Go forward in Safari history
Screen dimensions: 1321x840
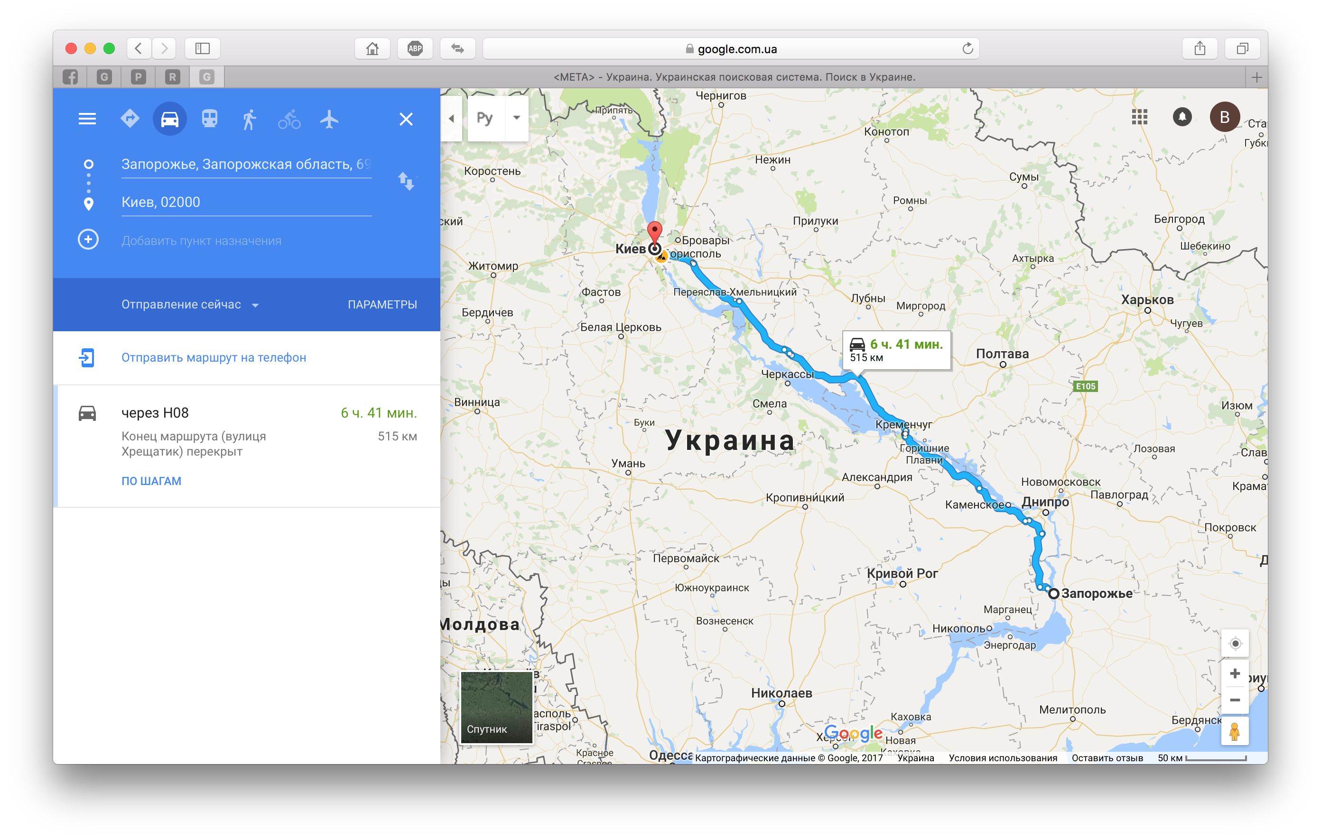click(164, 48)
